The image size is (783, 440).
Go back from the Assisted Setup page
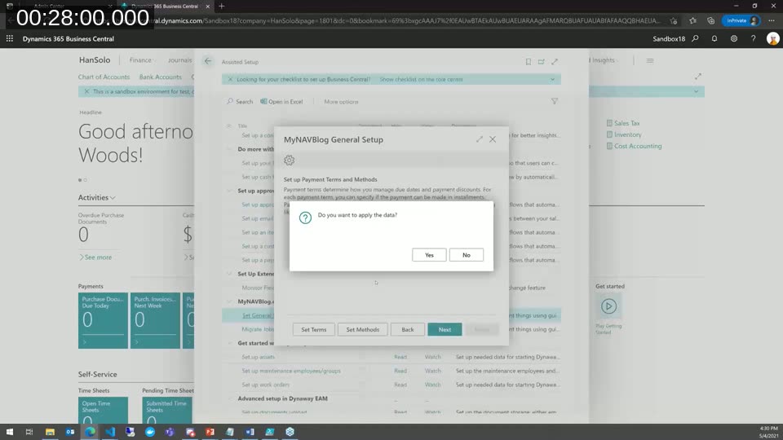tap(208, 61)
